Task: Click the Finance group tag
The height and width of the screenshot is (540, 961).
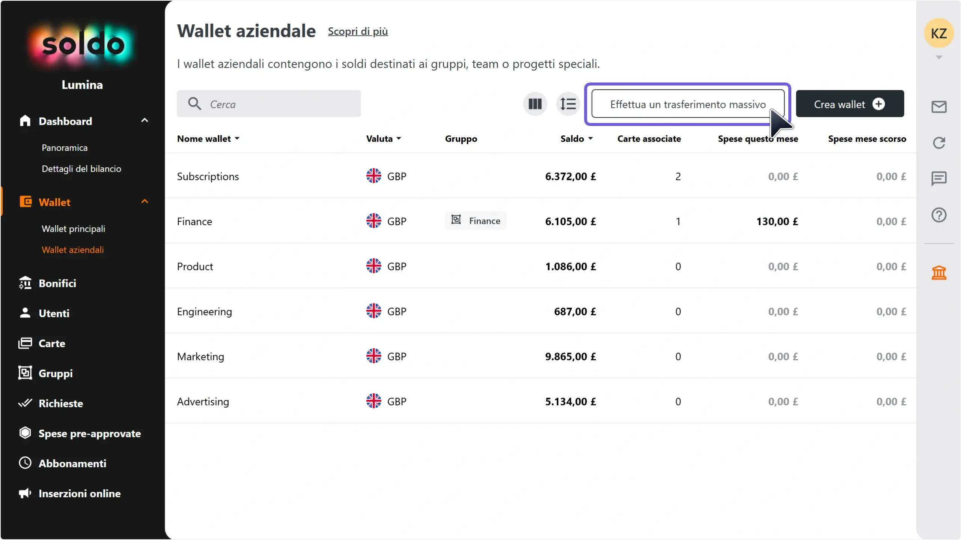Action: click(x=475, y=220)
